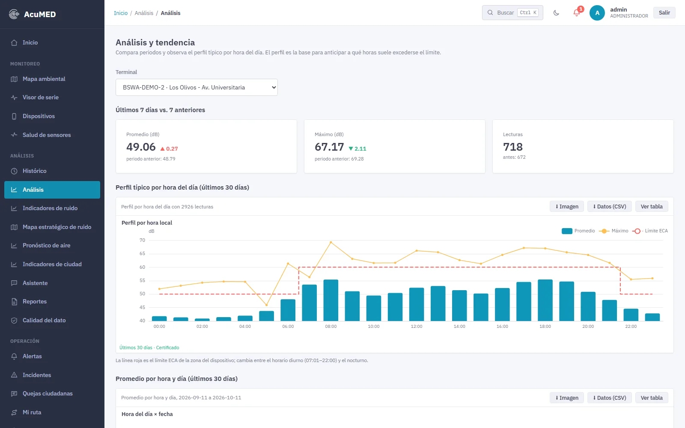This screenshot has width=685, height=428.
Task: Click the AcuMED logo icon
Action: tap(14, 14)
